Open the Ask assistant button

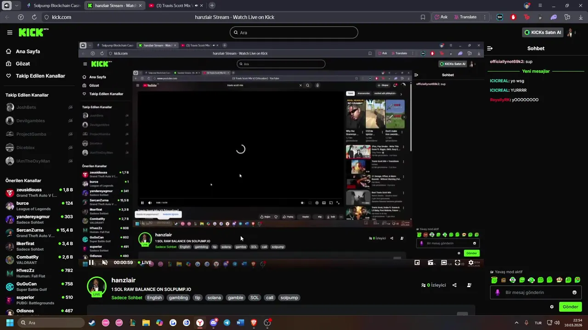pos(441,17)
